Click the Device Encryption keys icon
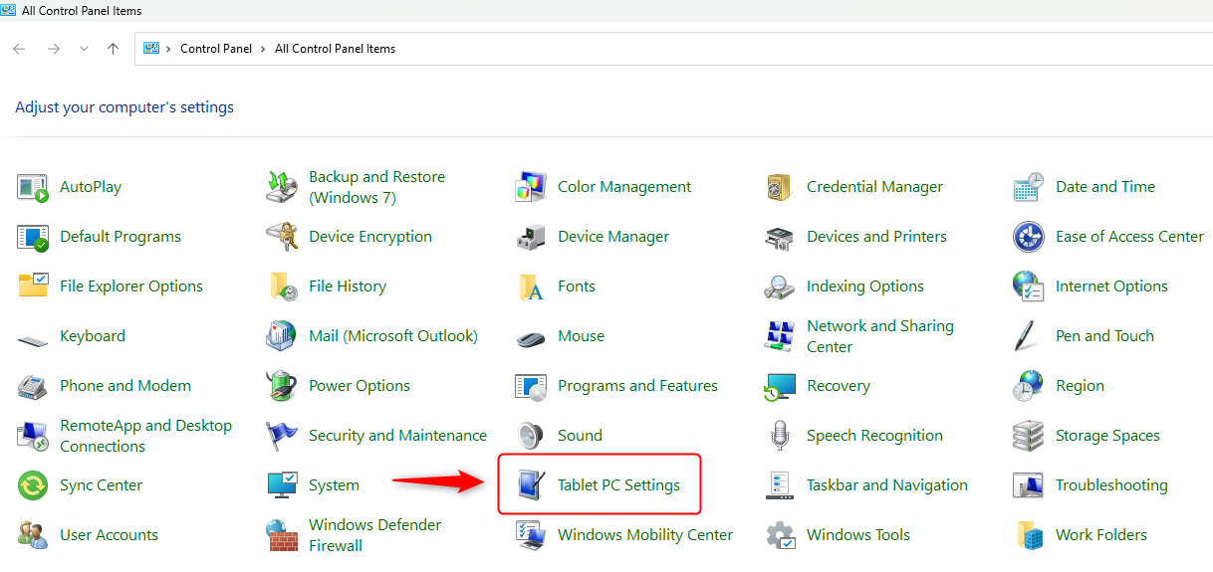The height and width of the screenshot is (572, 1213). click(x=282, y=237)
